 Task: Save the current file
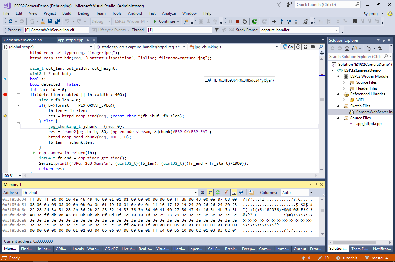50,21
